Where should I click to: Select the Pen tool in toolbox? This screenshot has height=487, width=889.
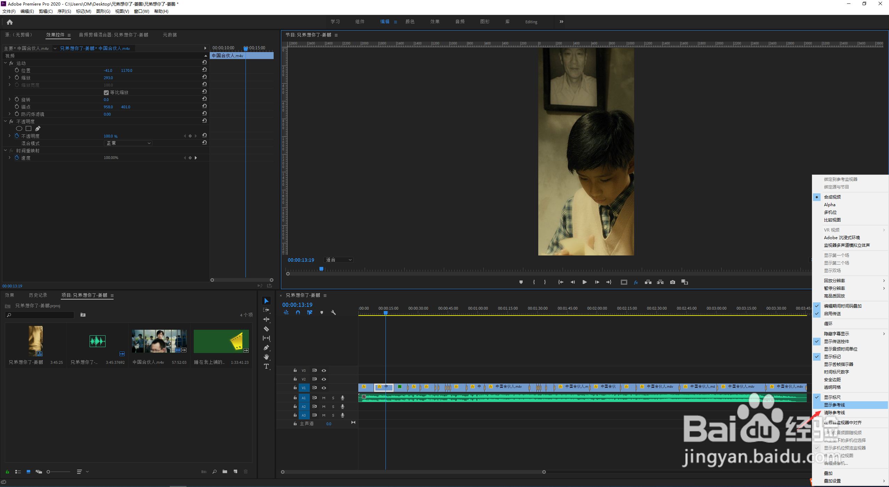[x=266, y=347]
